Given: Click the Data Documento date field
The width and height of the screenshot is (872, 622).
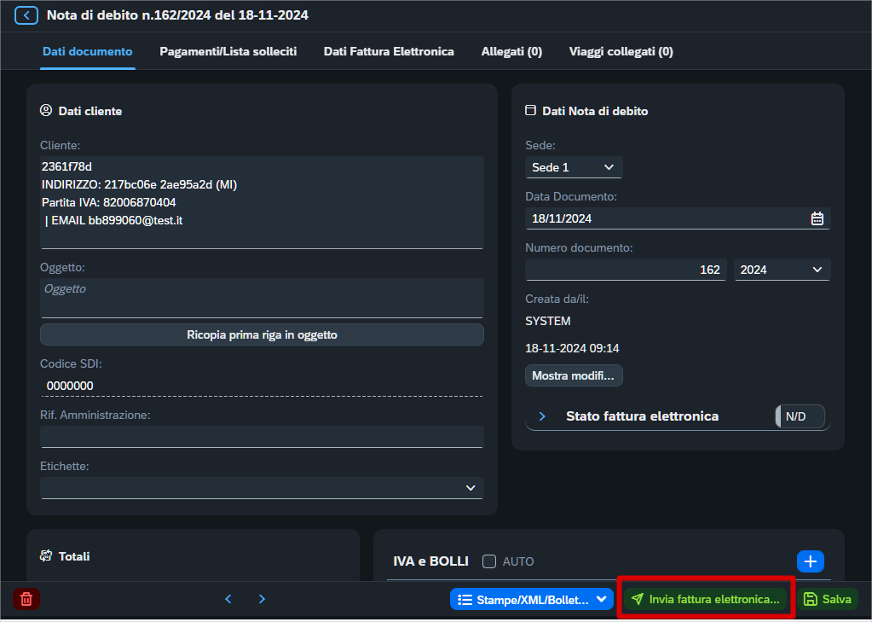Looking at the screenshot, I should [x=678, y=218].
